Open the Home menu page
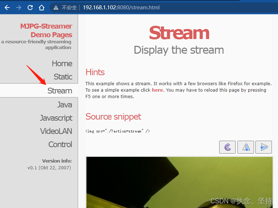 [62, 64]
